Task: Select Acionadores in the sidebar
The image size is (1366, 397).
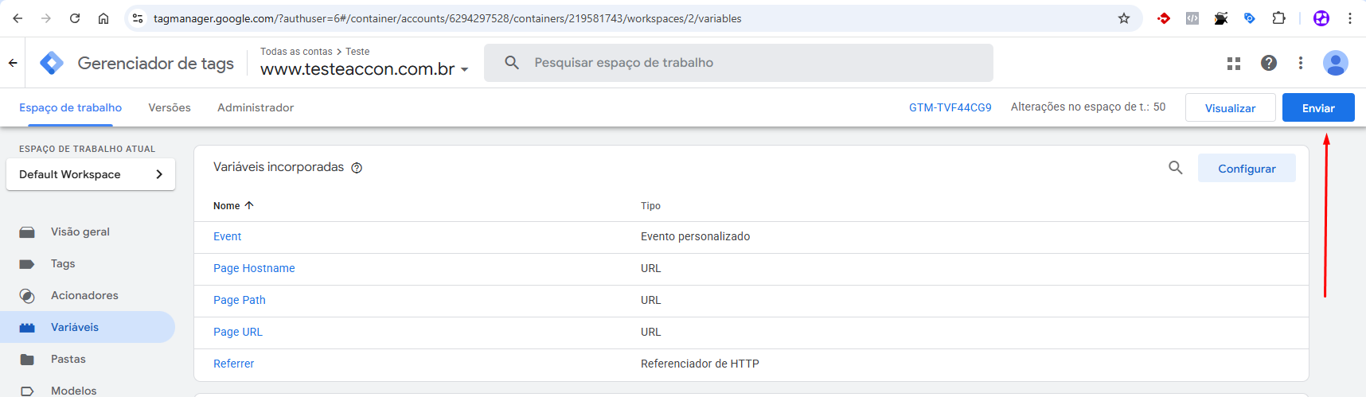Action: (84, 295)
